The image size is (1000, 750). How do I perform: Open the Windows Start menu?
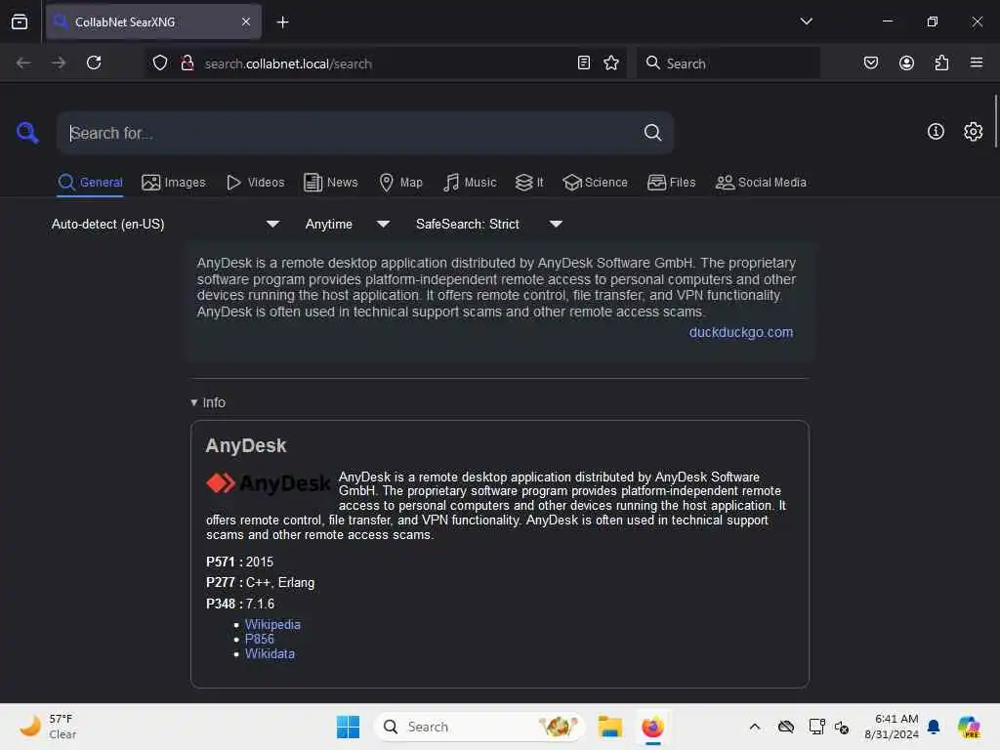(x=348, y=727)
